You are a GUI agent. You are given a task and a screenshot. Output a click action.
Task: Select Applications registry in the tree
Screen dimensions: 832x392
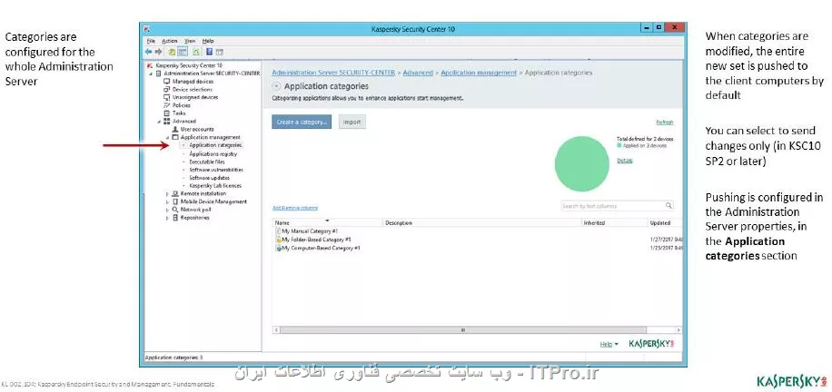tap(213, 154)
